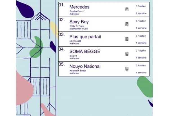Image resolution: width=169 pixels, height=116 pixels.
Task: Click the faramareen music label text
Action: click(79, 29)
